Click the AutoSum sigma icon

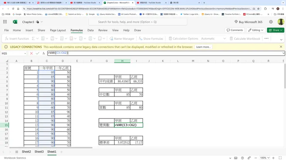[33, 38]
